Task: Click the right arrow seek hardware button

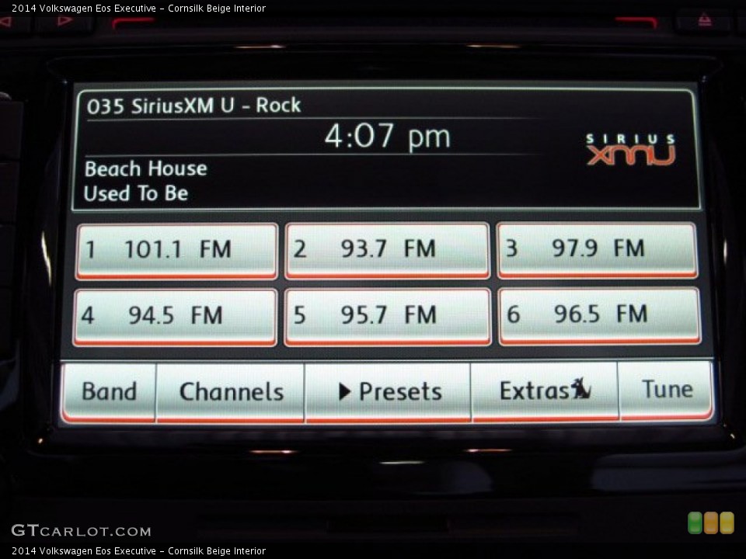Action: [x=64, y=21]
